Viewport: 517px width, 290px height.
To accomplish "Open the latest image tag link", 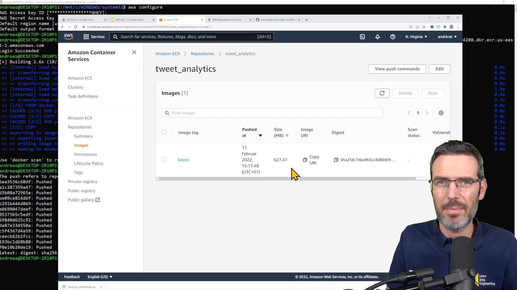I will (x=183, y=160).
